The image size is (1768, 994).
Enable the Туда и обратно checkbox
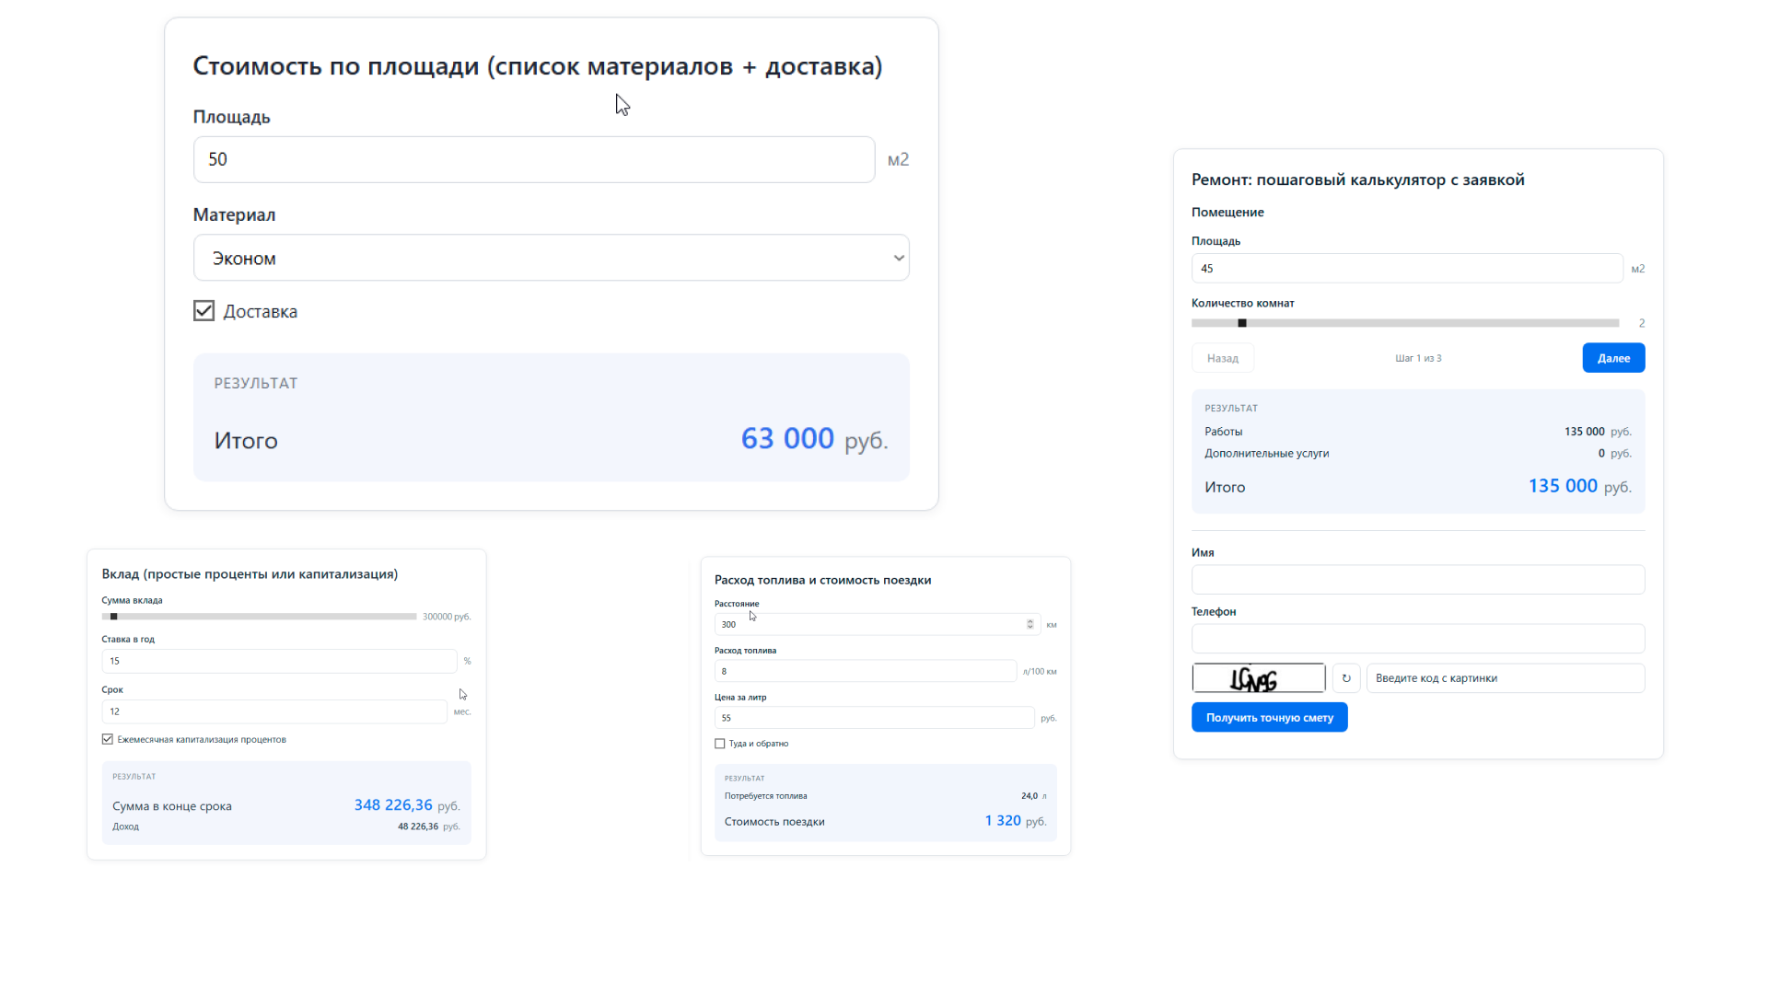click(720, 744)
